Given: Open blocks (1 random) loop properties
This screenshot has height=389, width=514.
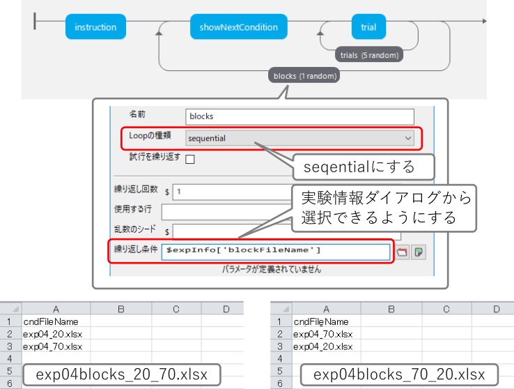Looking at the screenshot, I should click(x=304, y=76).
